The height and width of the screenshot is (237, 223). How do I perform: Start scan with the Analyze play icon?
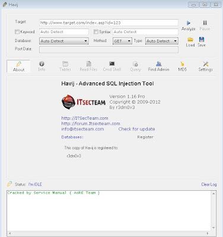click(189, 23)
